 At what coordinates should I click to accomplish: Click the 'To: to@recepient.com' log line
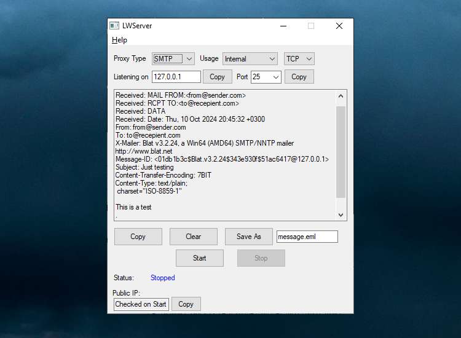148,135
